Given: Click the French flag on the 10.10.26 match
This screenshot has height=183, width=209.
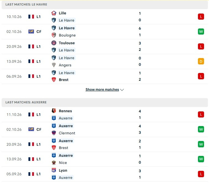Looking at the screenshot, I should 31,17.
